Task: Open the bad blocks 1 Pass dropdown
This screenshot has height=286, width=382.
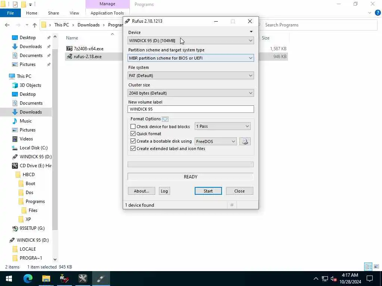Action: [222, 126]
